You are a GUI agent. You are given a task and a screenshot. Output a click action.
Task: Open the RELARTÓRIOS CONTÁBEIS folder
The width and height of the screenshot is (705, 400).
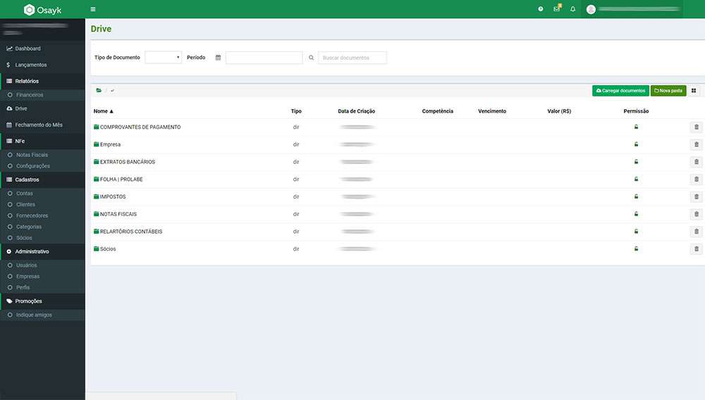[128, 232]
